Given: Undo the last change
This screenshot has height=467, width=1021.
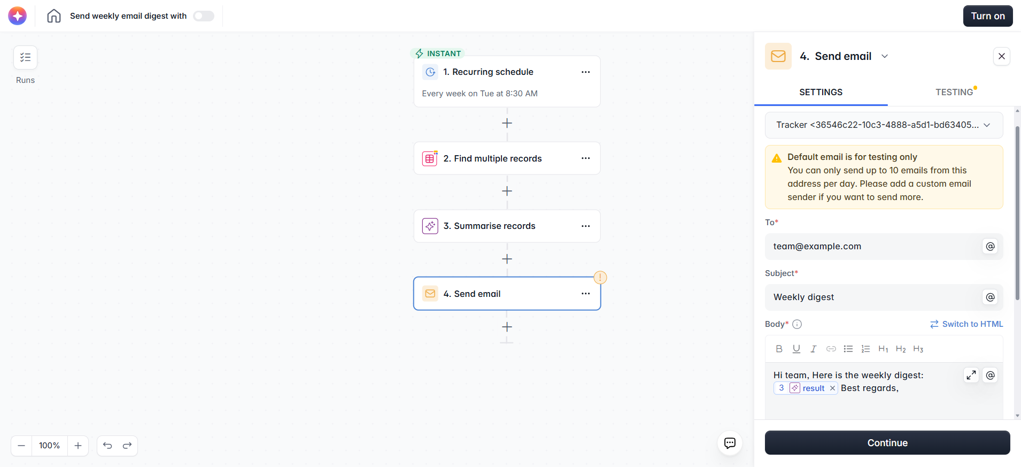Looking at the screenshot, I should [107, 446].
